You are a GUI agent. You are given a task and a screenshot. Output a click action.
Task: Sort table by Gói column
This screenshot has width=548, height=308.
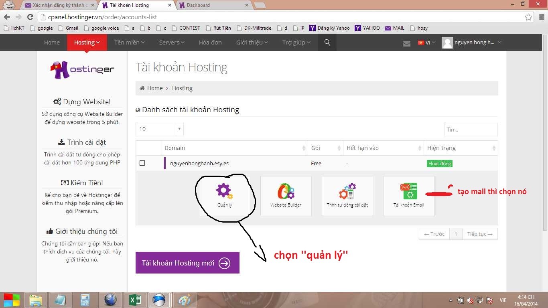tap(325, 148)
